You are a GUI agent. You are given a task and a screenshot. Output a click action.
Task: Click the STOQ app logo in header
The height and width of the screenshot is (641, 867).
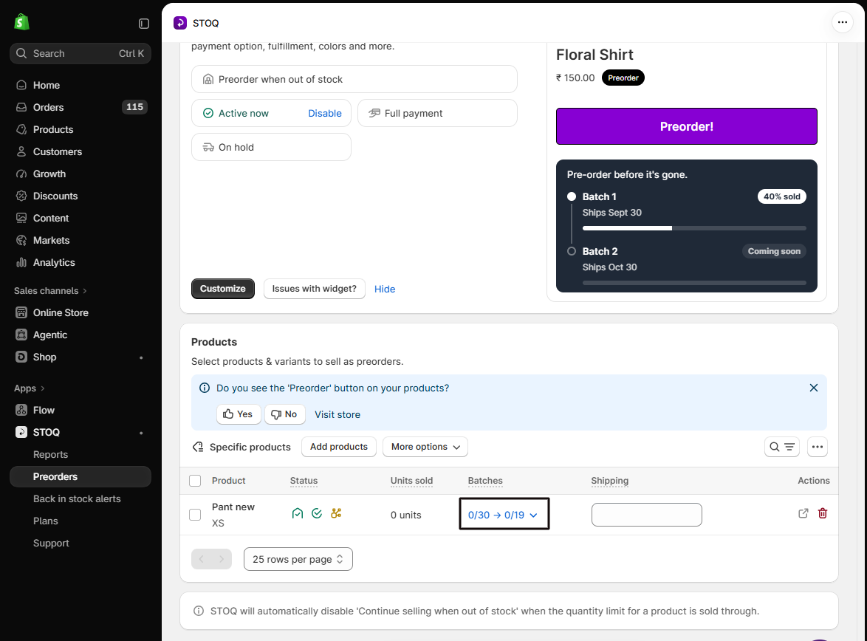click(180, 23)
